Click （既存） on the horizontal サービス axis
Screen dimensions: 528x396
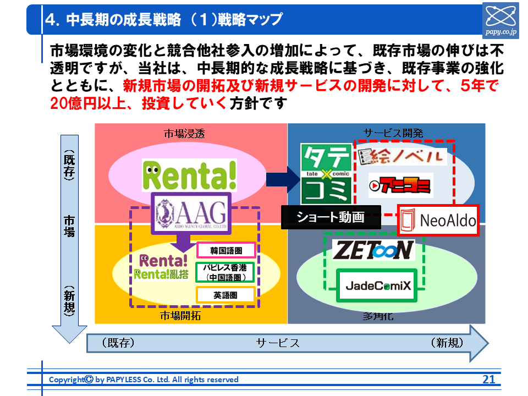pos(118,343)
